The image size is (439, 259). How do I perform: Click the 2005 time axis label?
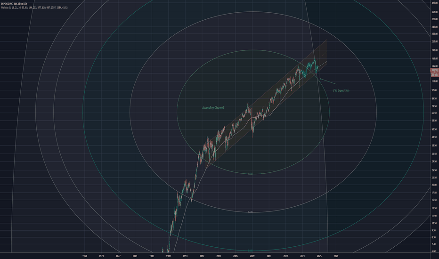tap(236, 256)
